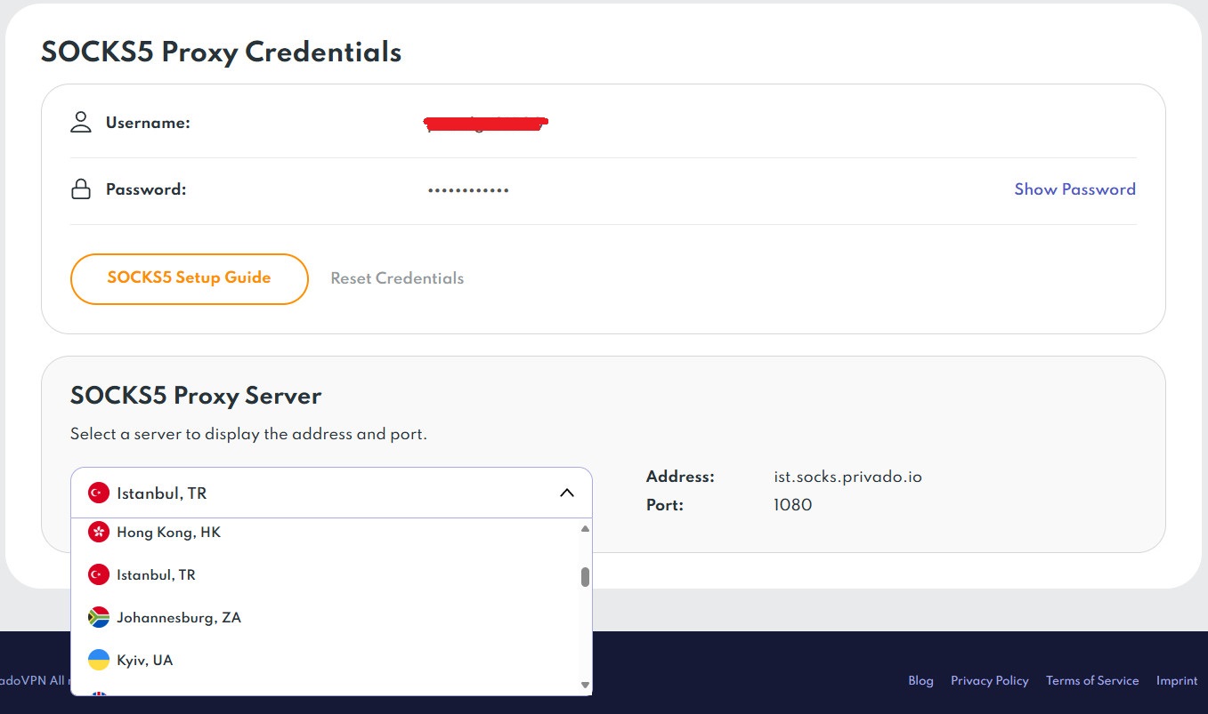Select Johannesburg, ZA server option
This screenshot has height=714, width=1208.
325,618
